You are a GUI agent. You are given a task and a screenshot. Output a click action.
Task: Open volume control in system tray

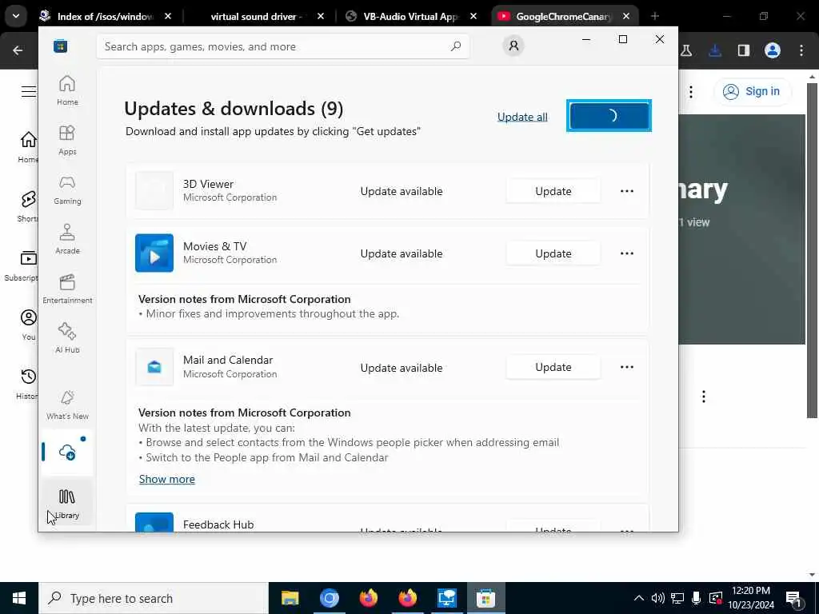tap(657, 598)
